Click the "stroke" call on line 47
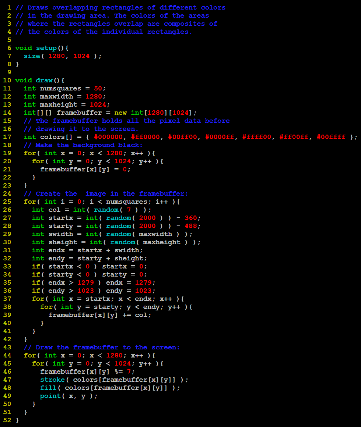The image size is (361, 427). click(x=52, y=380)
